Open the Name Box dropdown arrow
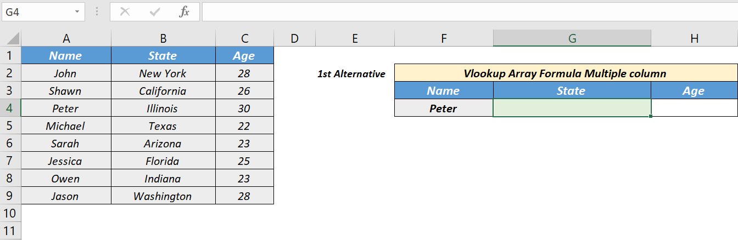This screenshot has height=240, width=738. (x=77, y=12)
